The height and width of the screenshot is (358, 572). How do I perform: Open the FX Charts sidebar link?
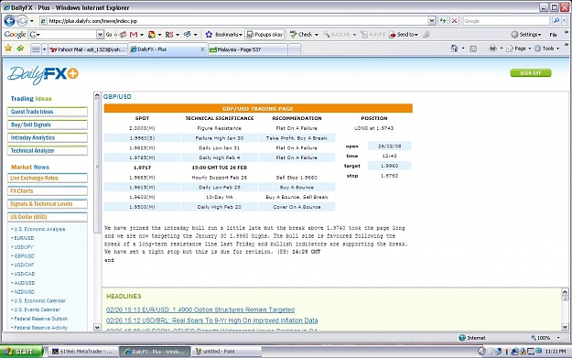[48, 190]
